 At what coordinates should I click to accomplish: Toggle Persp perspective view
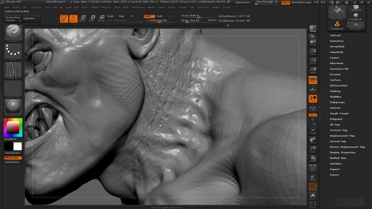click(313, 80)
